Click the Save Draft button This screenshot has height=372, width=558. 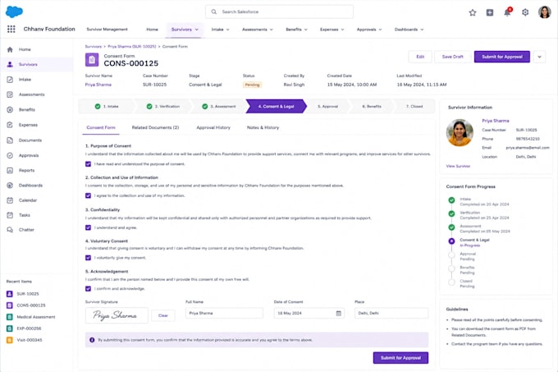pyautogui.click(x=452, y=57)
